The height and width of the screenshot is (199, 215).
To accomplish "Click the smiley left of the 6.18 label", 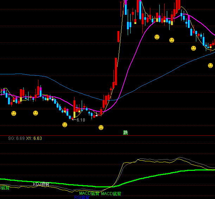I will point(65,125).
